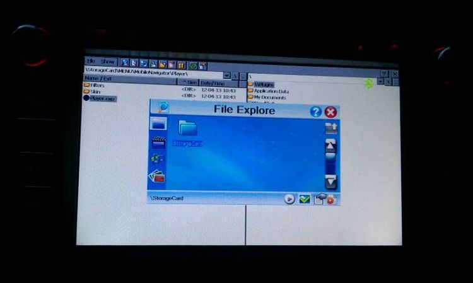The width and height of the screenshot is (473, 283).
Task: Go up one folder level icon
Action: click(331, 128)
